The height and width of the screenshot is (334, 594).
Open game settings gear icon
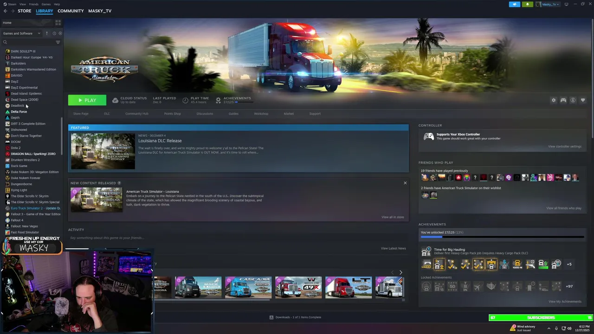click(553, 100)
